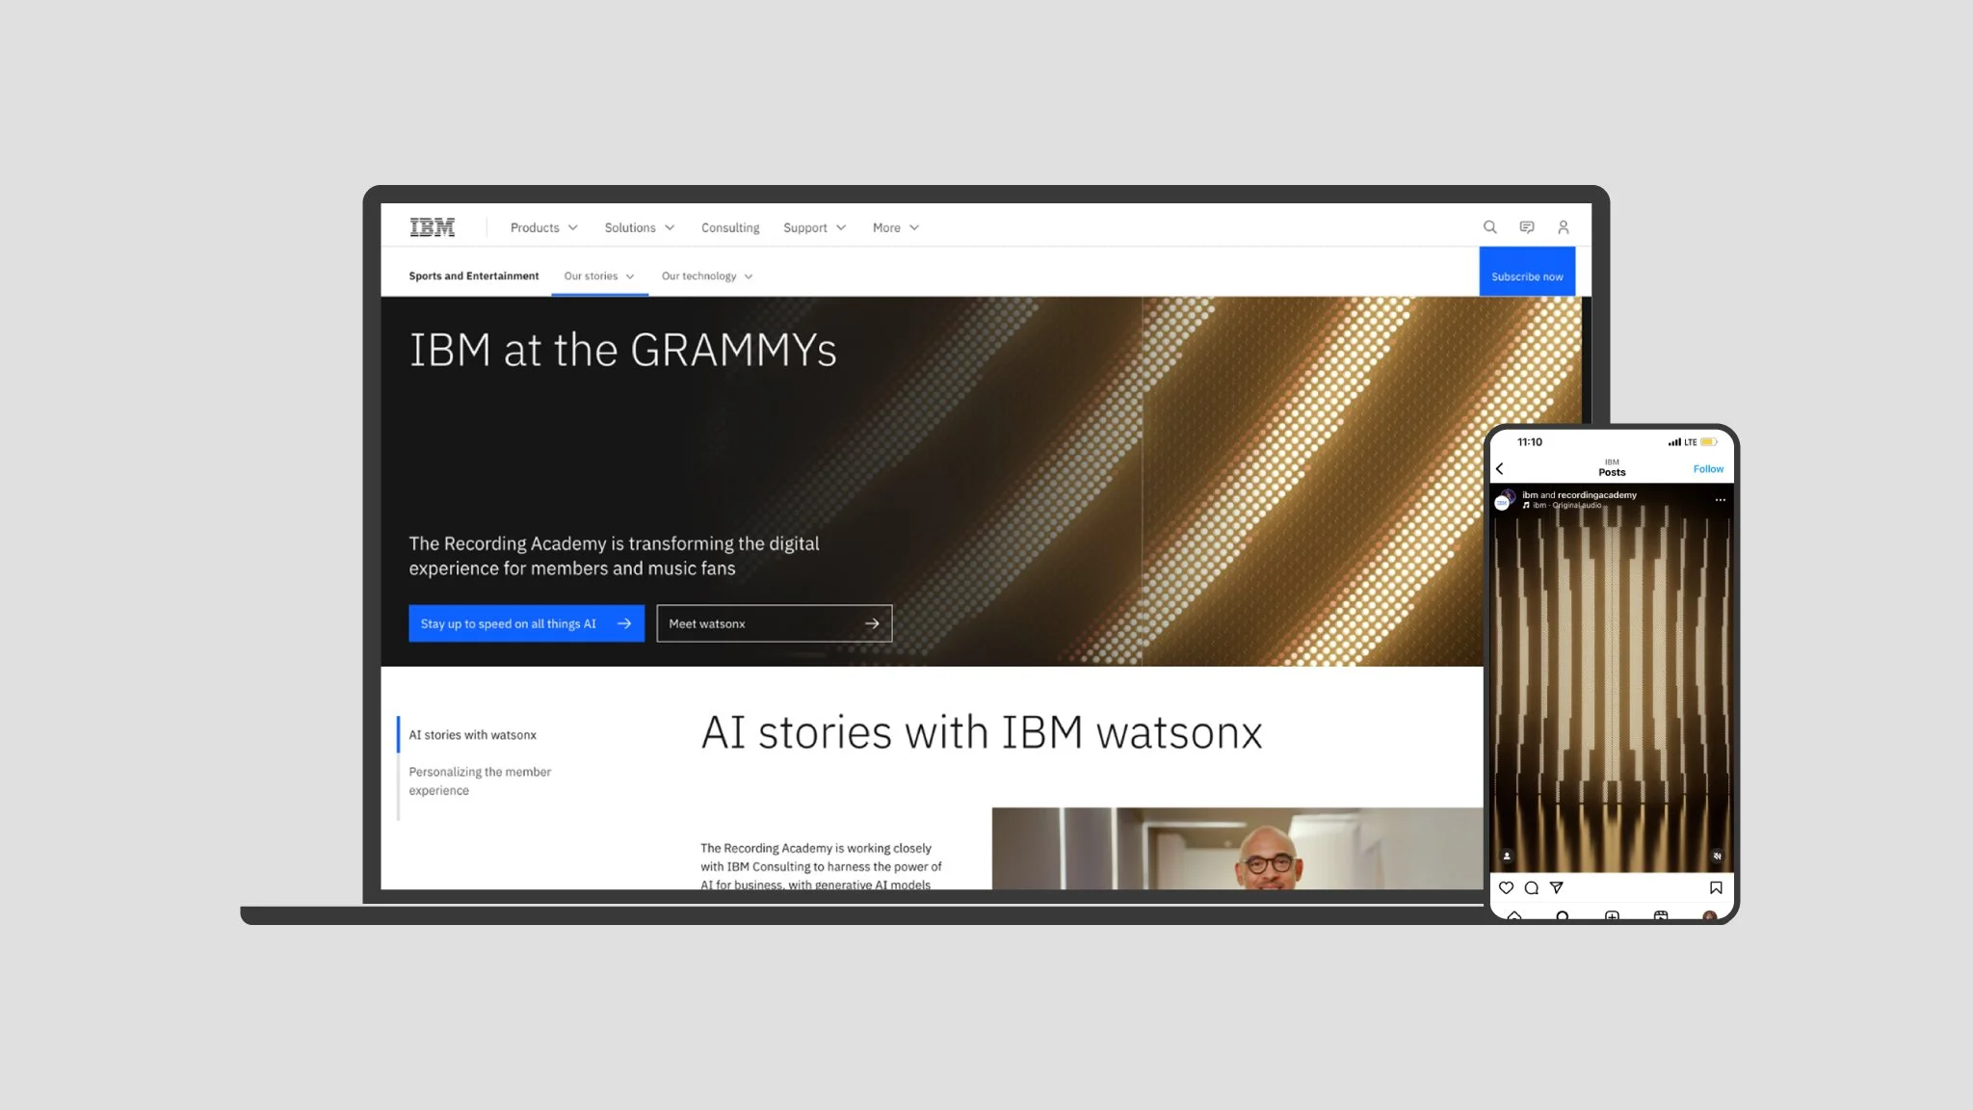
Task: Open the Consulting menu item
Action: click(x=729, y=227)
